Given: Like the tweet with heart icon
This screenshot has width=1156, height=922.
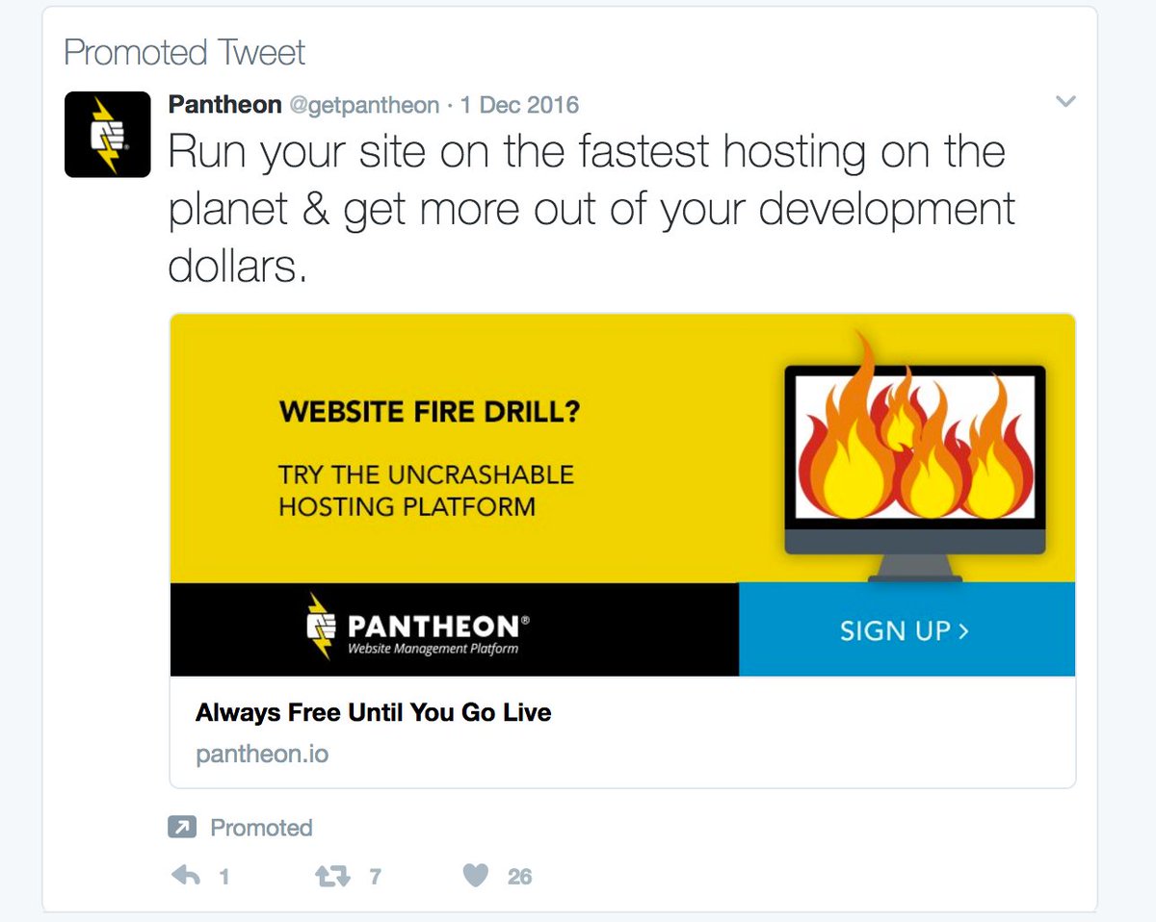Looking at the screenshot, I should coord(476,876).
